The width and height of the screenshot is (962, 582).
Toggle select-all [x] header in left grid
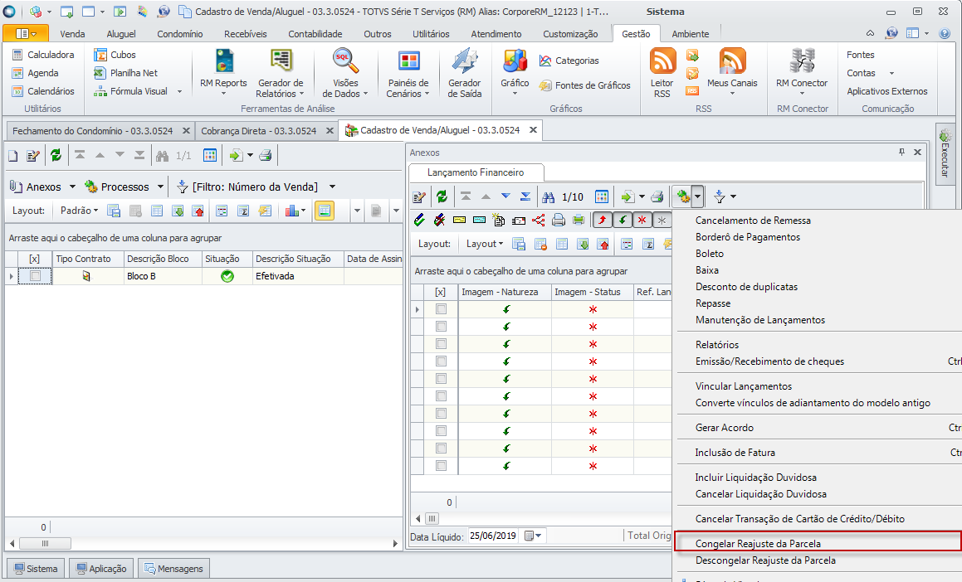pyautogui.click(x=34, y=259)
